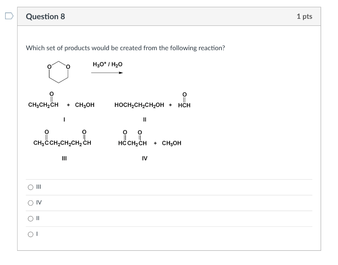
Task: Click the label II beneath second product set
Action: [x=145, y=119]
